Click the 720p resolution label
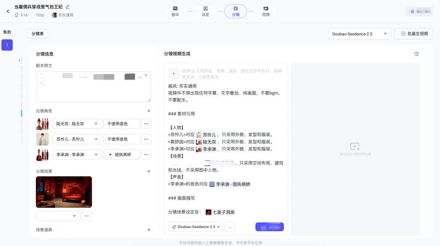Viewport: 440px width, 246px height. [x=40, y=15]
